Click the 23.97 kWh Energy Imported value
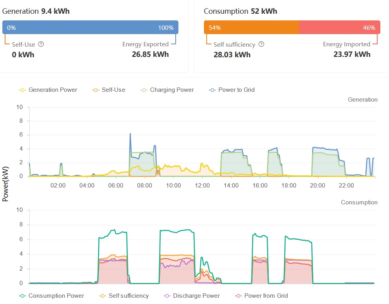The width and height of the screenshot is (389, 304). tap(352, 55)
